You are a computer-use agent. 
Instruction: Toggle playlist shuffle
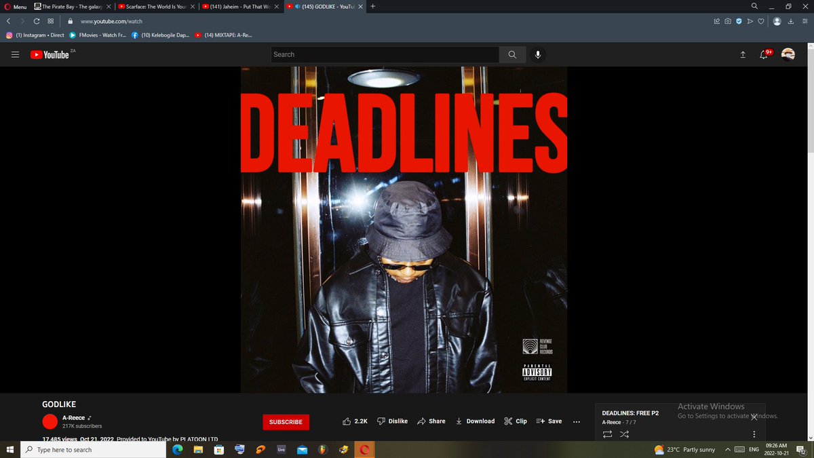coord(624,434)
